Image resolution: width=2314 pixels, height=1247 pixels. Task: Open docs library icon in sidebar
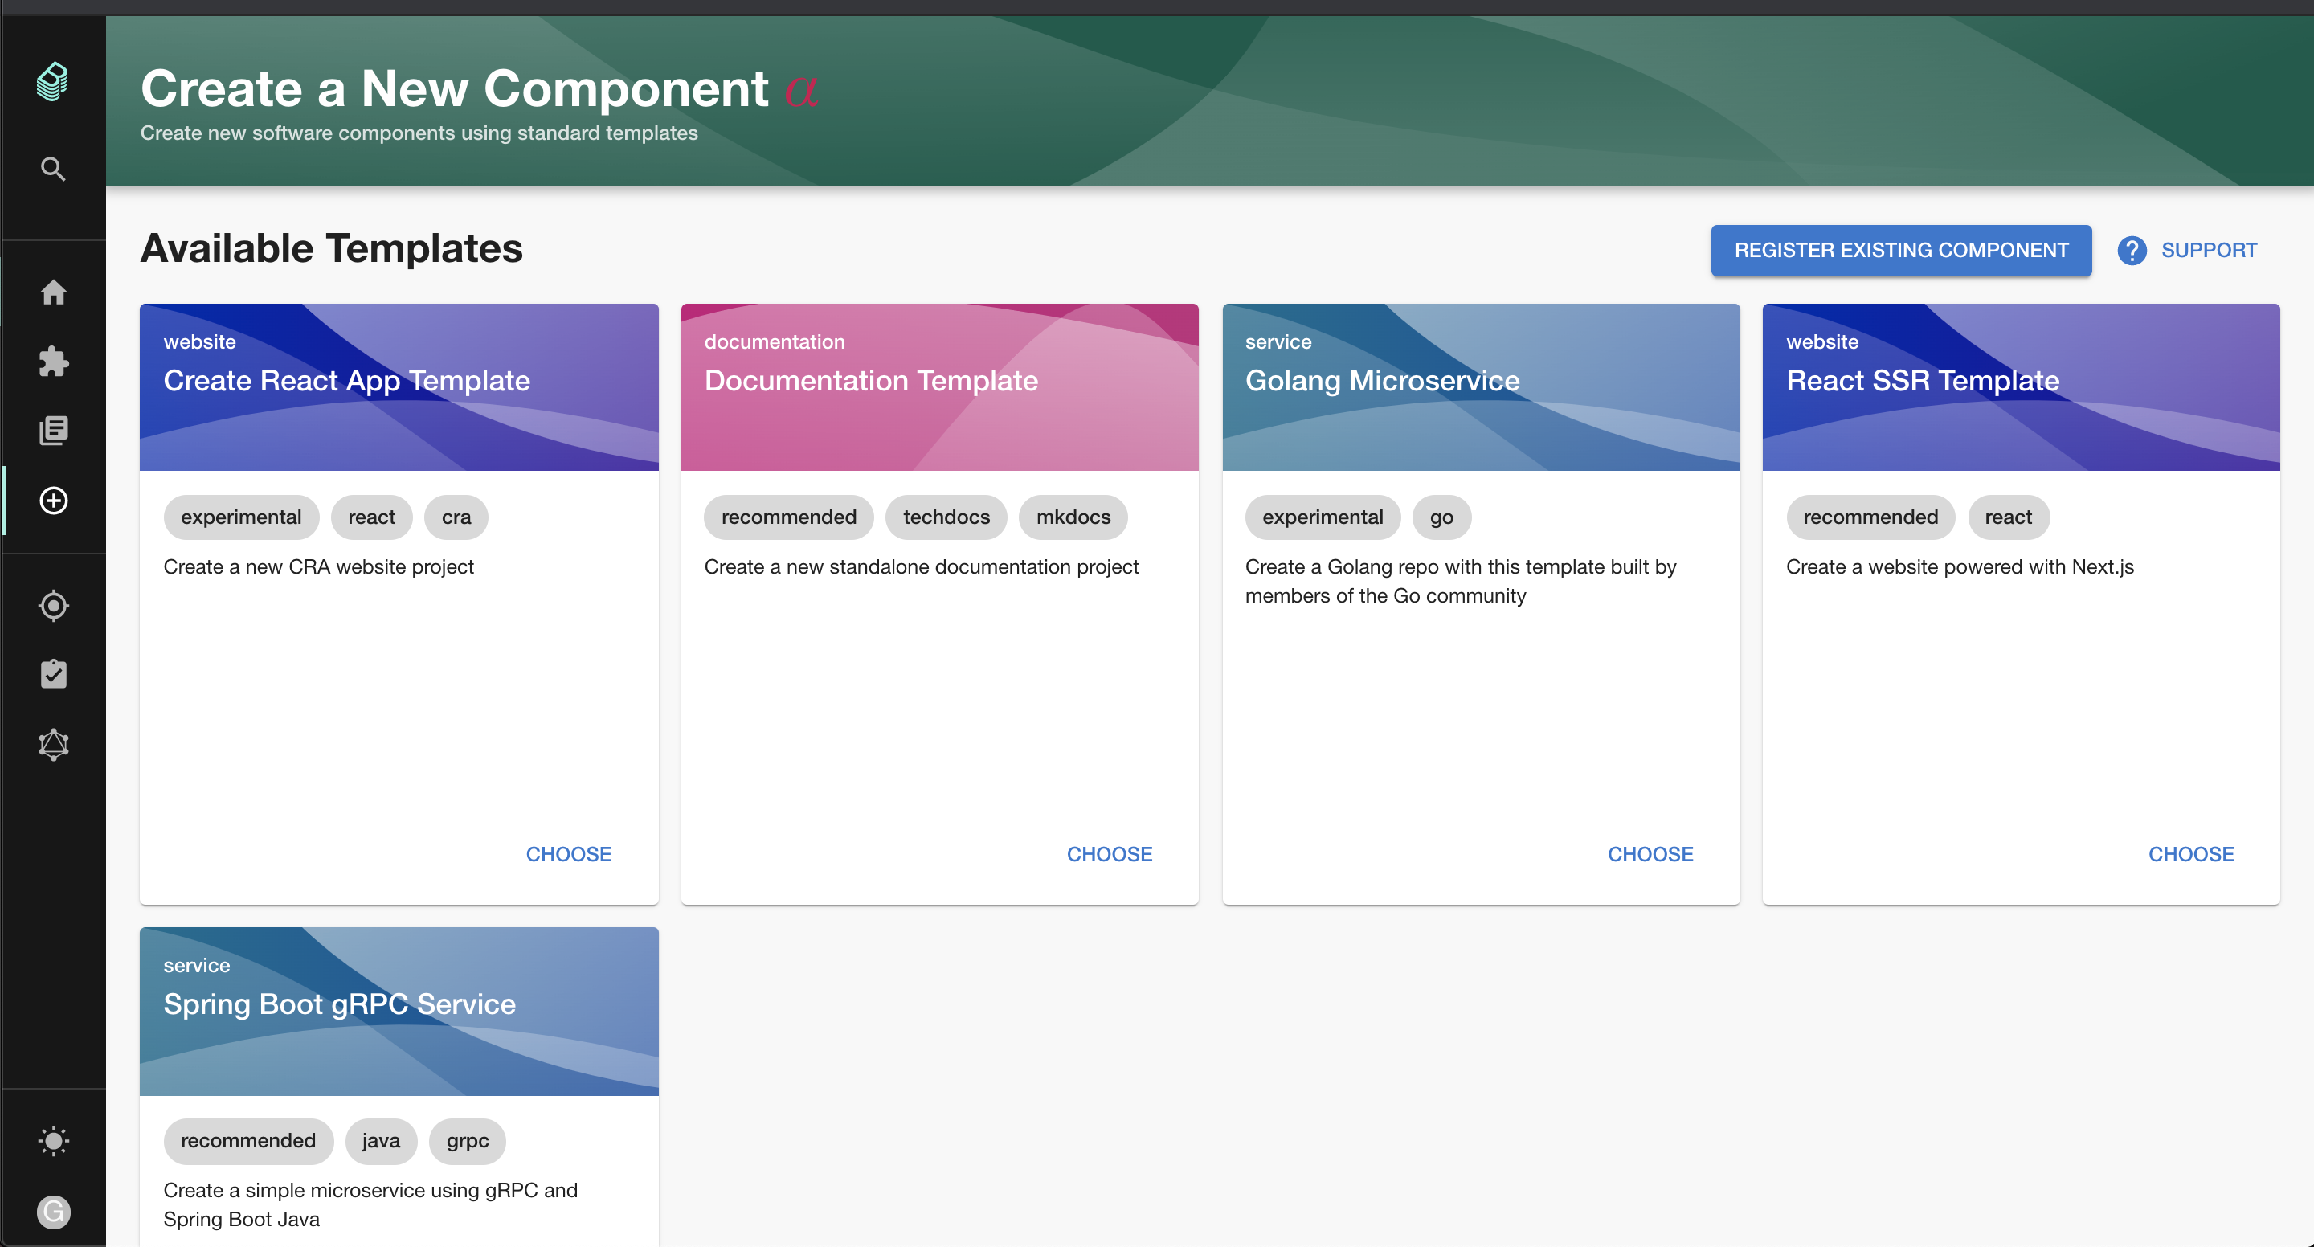click(53, 431)
